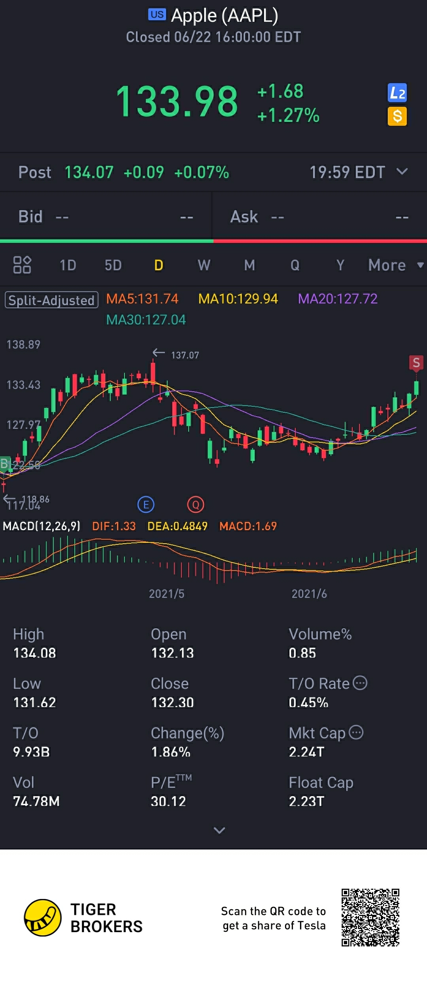The width and height of the screenshot is (427, 986).
Task: Tap the T/O 9.93B value
Action: (x=32, y=752)
